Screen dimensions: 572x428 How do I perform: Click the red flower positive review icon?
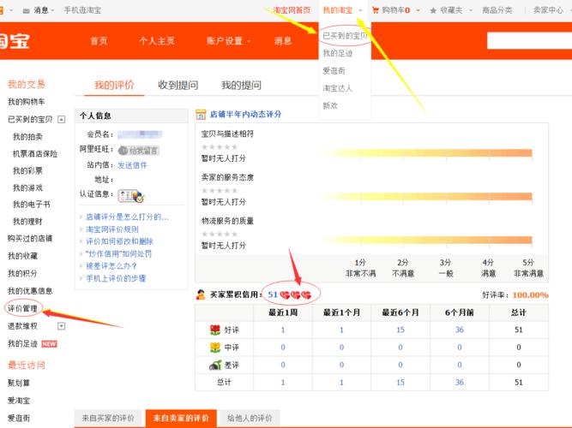[x=215, y=330]
